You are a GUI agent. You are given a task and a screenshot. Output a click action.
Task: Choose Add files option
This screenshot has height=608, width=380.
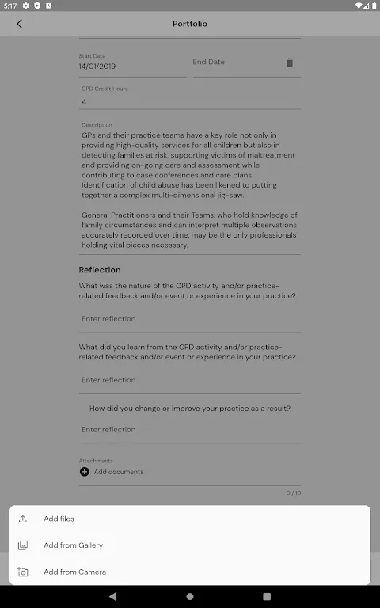(190, 519)
